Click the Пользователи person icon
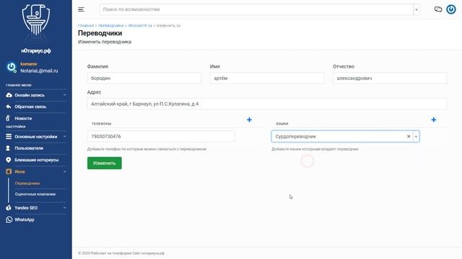Image resolution: width=462 pixels, height=259 pixels. (8, 148)
